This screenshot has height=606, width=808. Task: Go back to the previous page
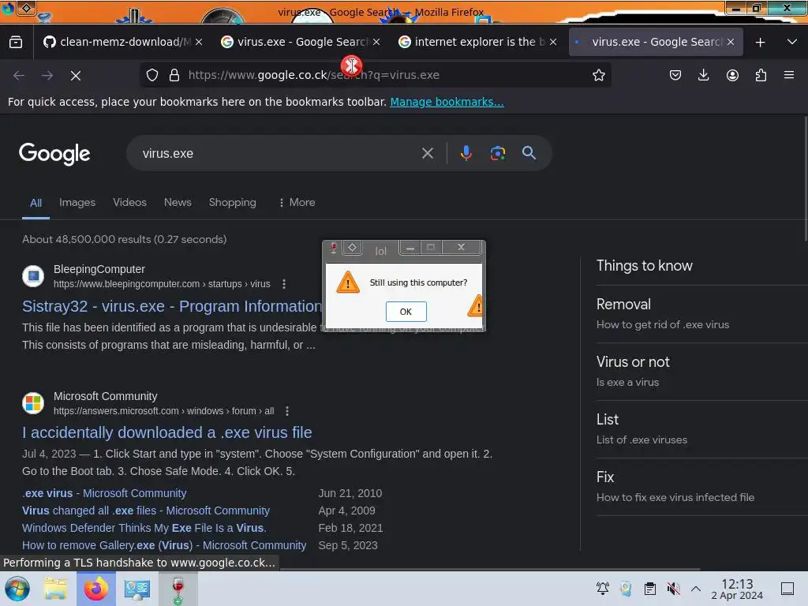point(19,76)
